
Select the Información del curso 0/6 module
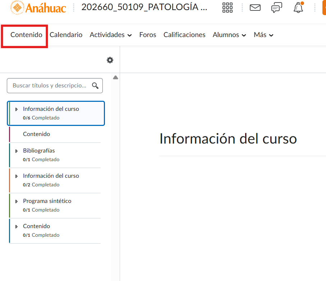56,113
